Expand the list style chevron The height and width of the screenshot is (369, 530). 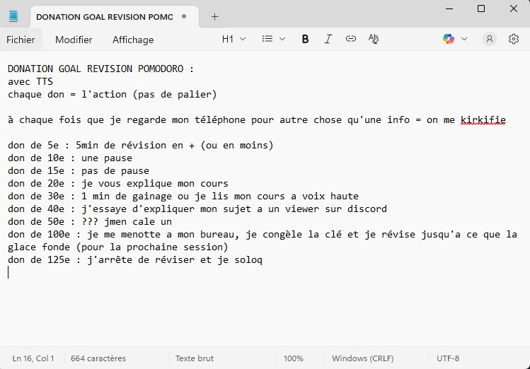(x=282, y=39)
